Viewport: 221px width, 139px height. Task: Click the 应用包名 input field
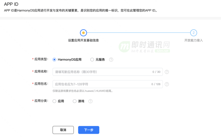click(108, 84)
